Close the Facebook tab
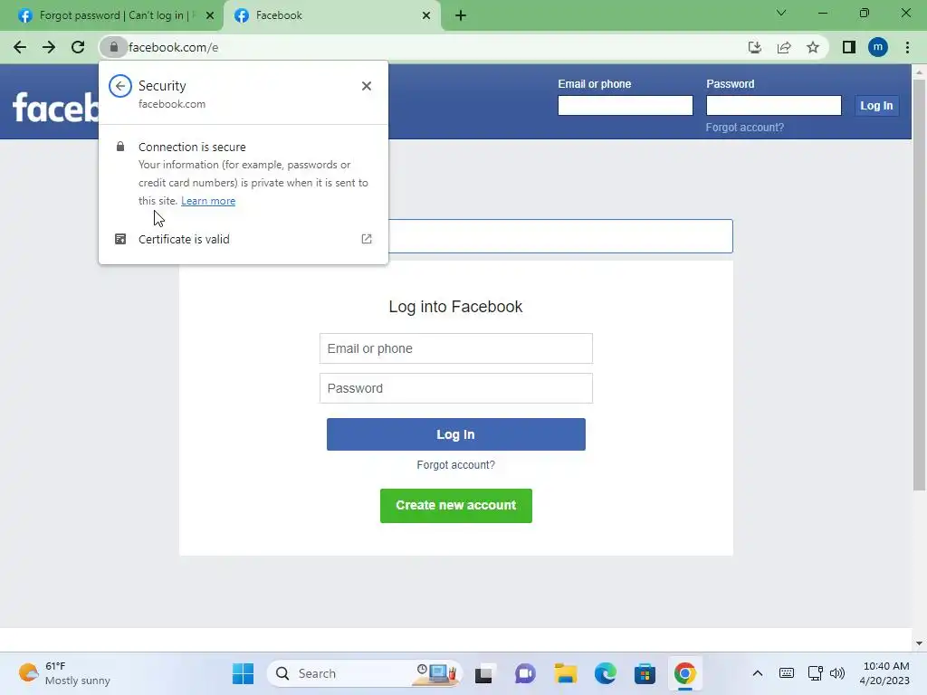 pos(426,15)
